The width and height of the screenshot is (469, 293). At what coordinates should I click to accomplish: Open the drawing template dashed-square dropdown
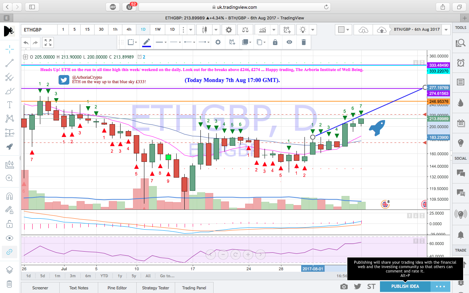132,42
